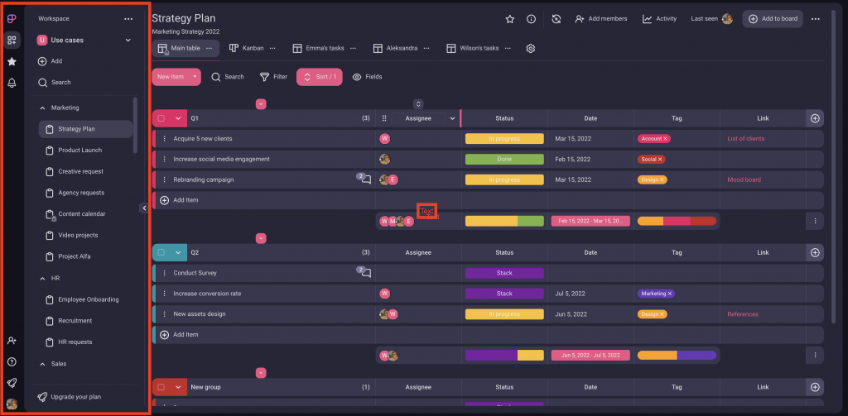Expand the Use cases workspace dropdown
This screenshot has height=416, width=848.
[x=128, y=40]
